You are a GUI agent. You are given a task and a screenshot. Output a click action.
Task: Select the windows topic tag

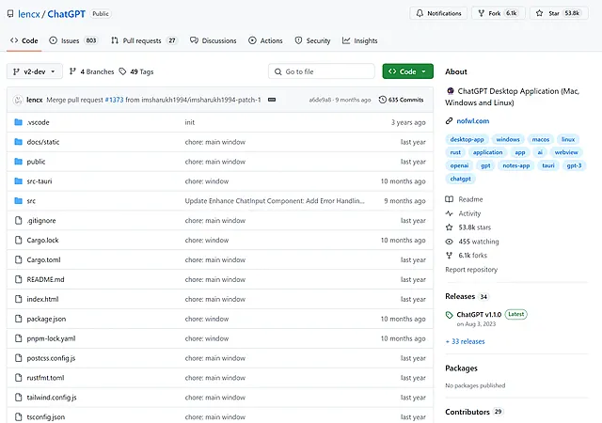[x=508, y=139]
